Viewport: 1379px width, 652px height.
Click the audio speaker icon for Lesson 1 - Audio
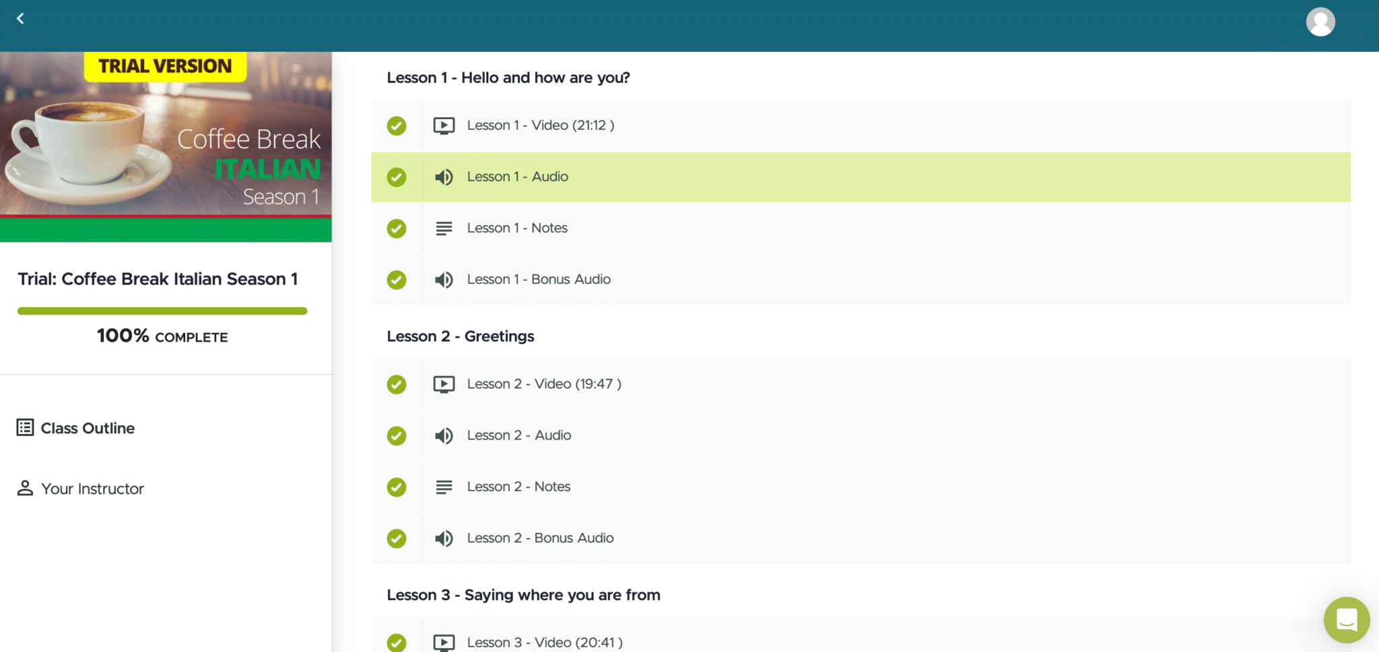point(444,177)
